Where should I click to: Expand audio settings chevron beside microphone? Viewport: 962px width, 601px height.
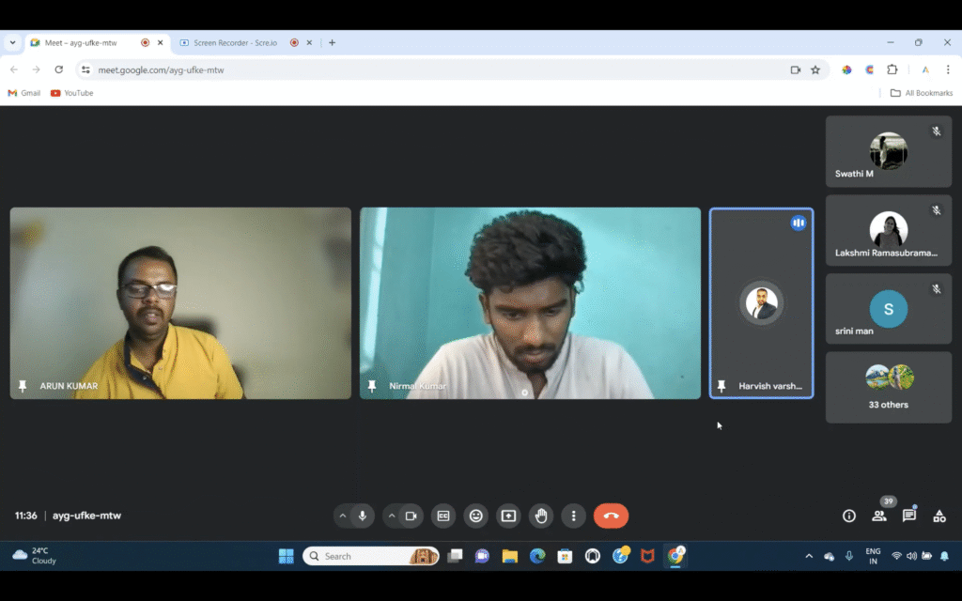(343, 516)
